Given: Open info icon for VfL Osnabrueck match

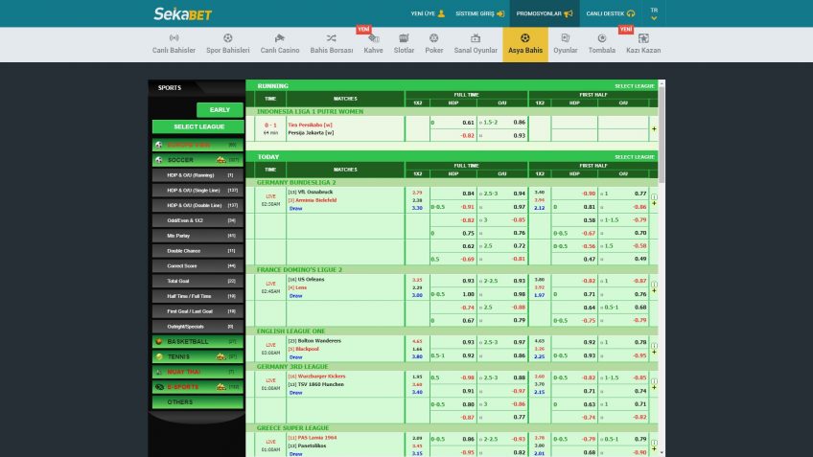Looking at the screenshot, I should click(654, 197).
